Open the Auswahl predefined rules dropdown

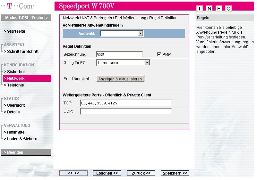(122, 34)
